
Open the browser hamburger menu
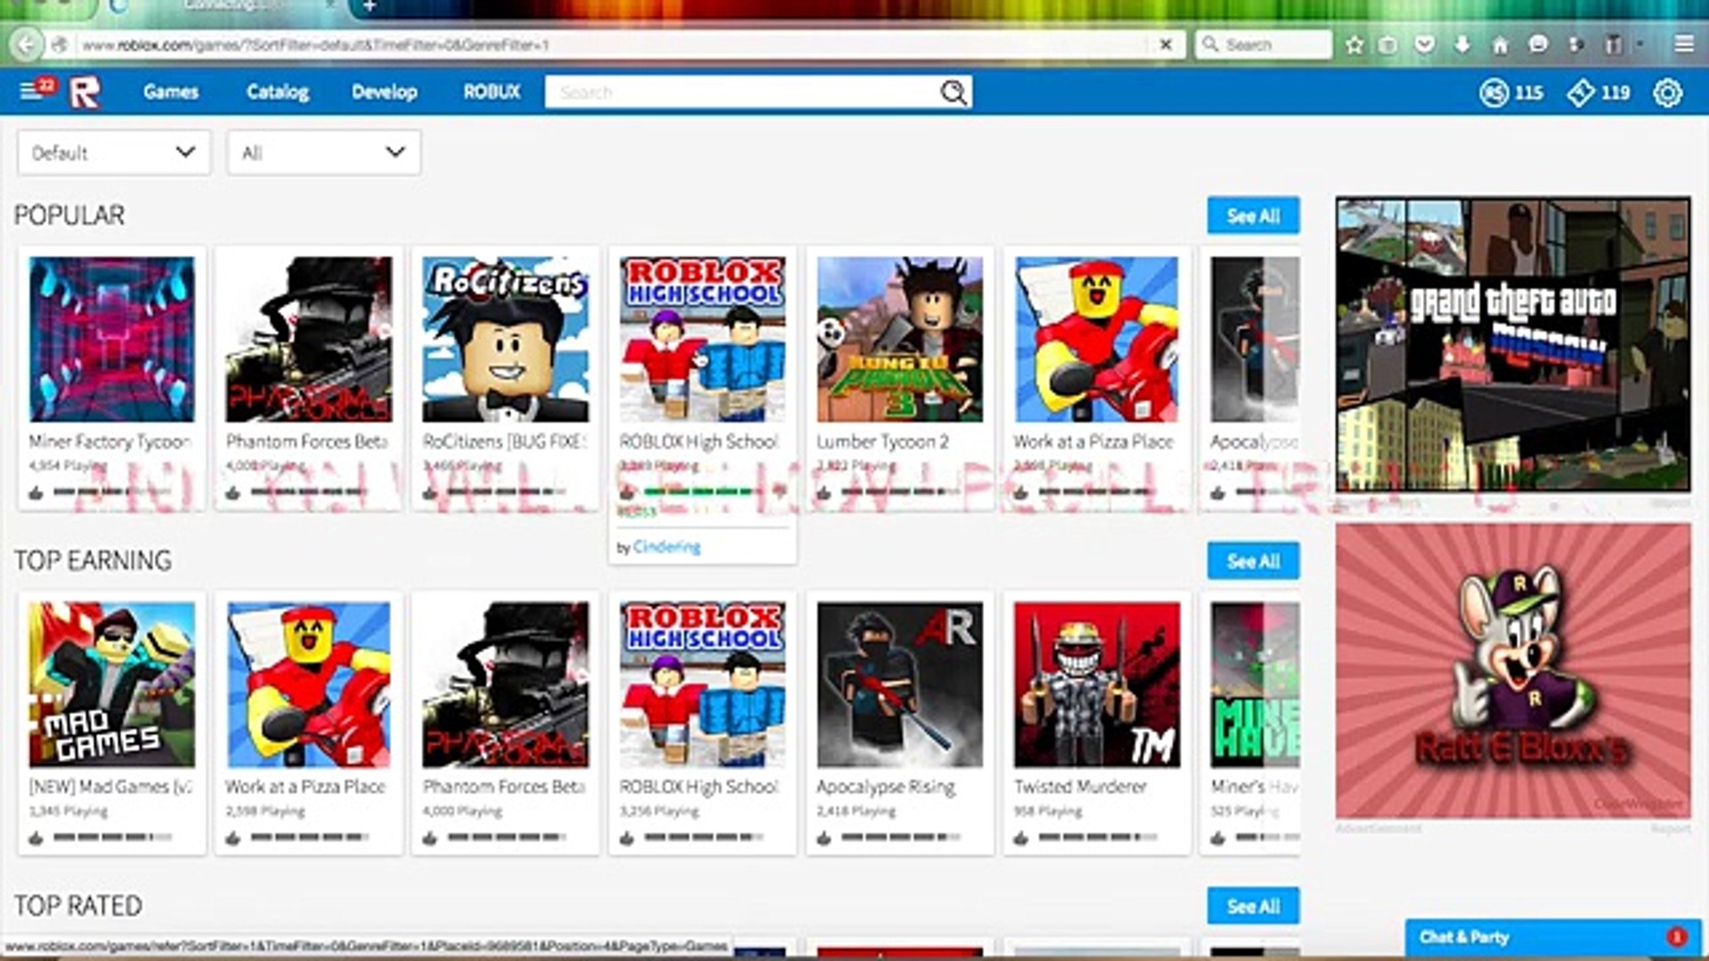pos(1683,44)
